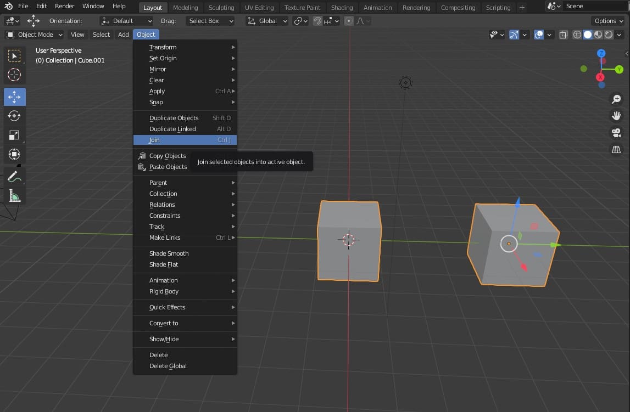630x412 pixels.
Task: Open the Edit menu
Action: click(x=41, y=6)
